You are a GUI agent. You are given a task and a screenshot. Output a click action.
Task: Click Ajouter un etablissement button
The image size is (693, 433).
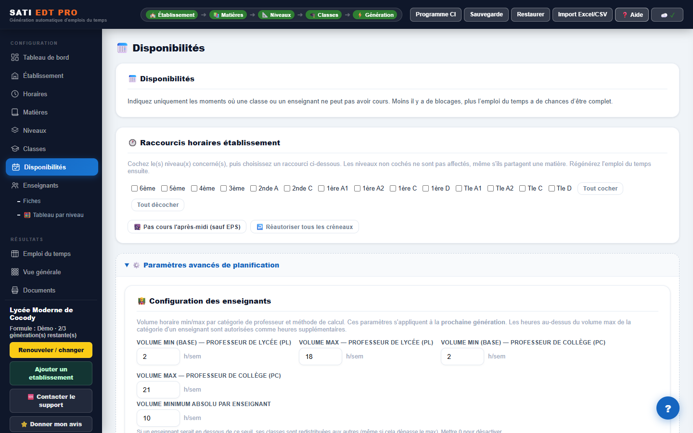click(x=51, y=373)
